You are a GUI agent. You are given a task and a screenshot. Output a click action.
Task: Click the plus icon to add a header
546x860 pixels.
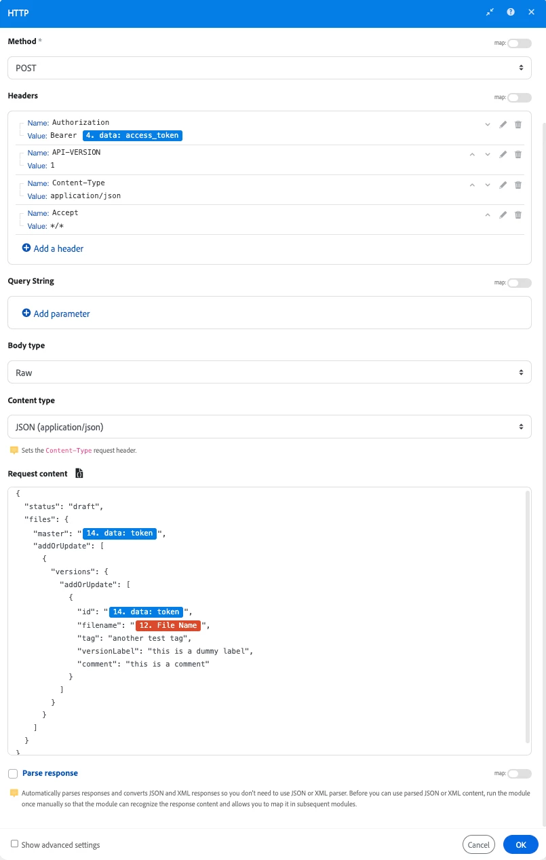[26, 248]
